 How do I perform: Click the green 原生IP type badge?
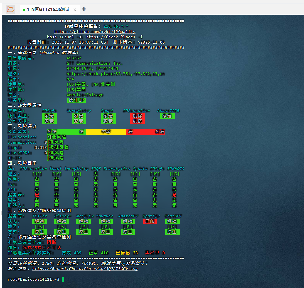coord(76,100)
